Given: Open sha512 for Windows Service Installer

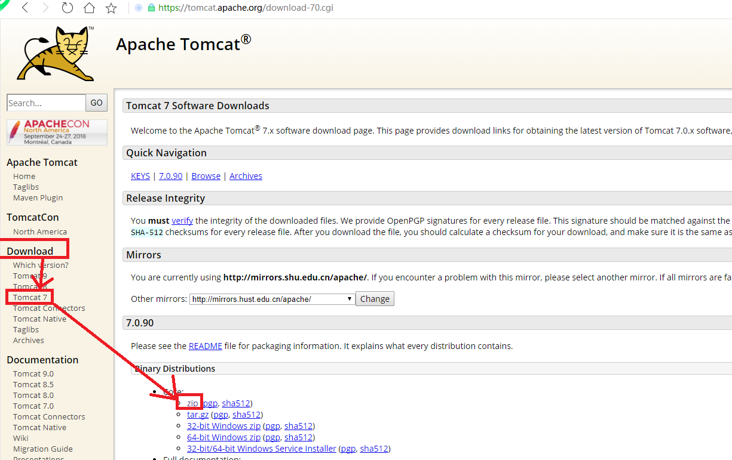Looking at the screenshot, I should pyautogui.click(x=374, y=449).
